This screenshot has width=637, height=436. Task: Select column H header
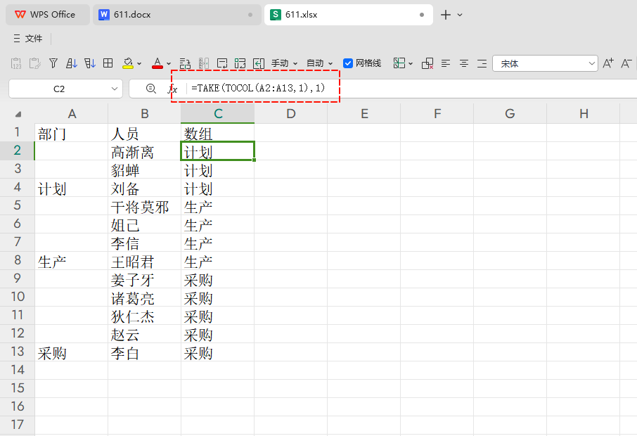[x=584, y=114]
